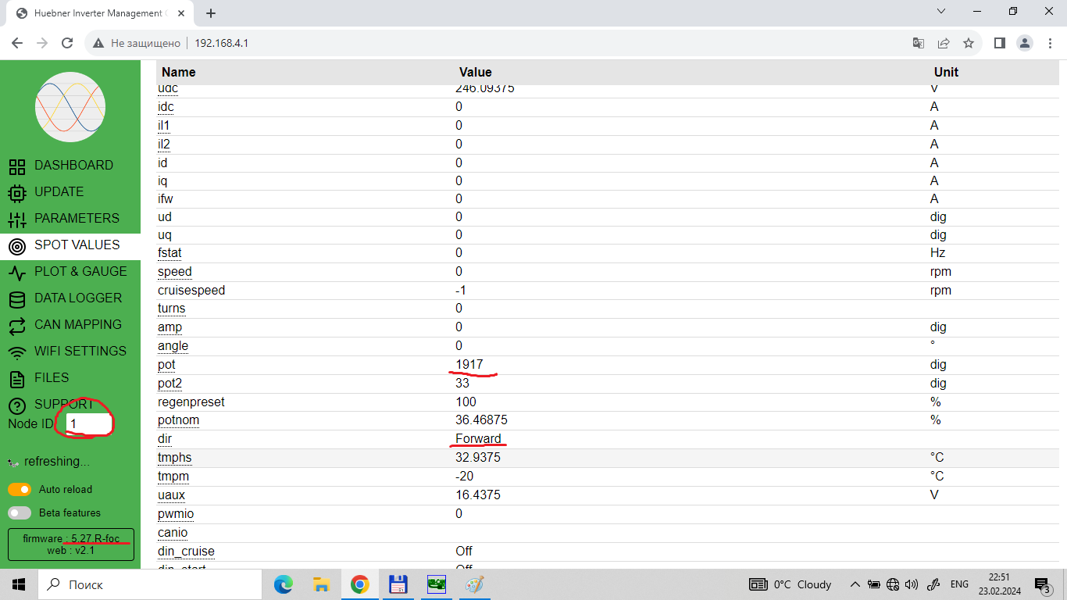Open the Support menu item
This screenshot has width=1067, height=600.
point(63,405)
